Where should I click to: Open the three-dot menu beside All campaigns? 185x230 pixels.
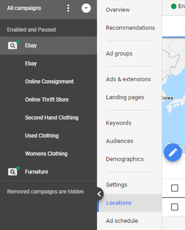point(68,8)
